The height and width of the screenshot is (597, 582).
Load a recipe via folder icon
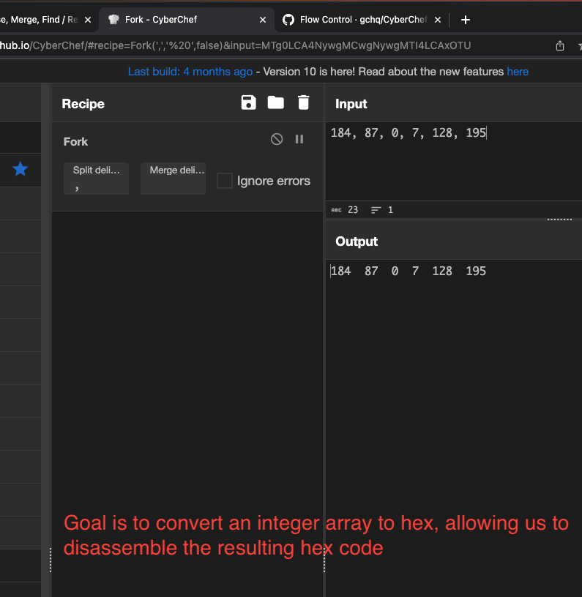[x=276, y=102]
